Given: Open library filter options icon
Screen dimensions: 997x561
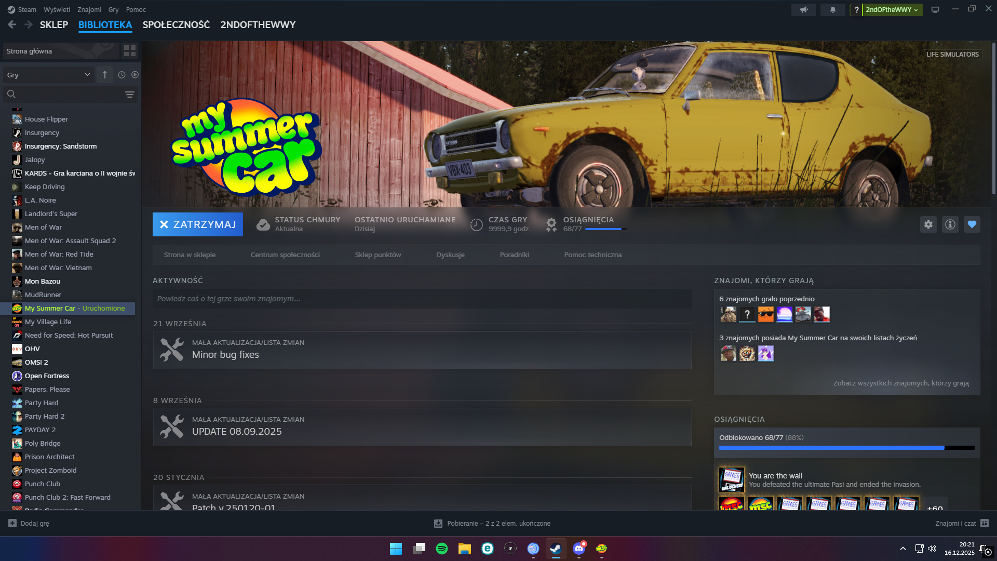Looking at the screenshot, I should (x=129, y=94).
